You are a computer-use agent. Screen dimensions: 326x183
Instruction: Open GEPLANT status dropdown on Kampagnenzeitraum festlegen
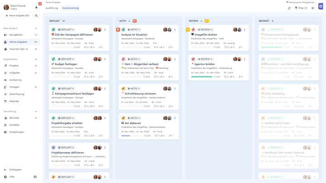[x=66, y=89]
